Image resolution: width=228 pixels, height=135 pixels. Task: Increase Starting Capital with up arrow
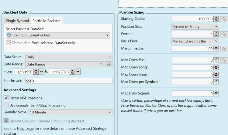point(216,18)
